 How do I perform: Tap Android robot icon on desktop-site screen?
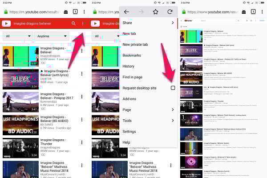click(244, 12)
